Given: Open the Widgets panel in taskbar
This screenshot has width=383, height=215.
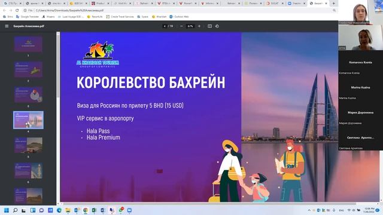Looking at the screenshot, I should point(33,210).
